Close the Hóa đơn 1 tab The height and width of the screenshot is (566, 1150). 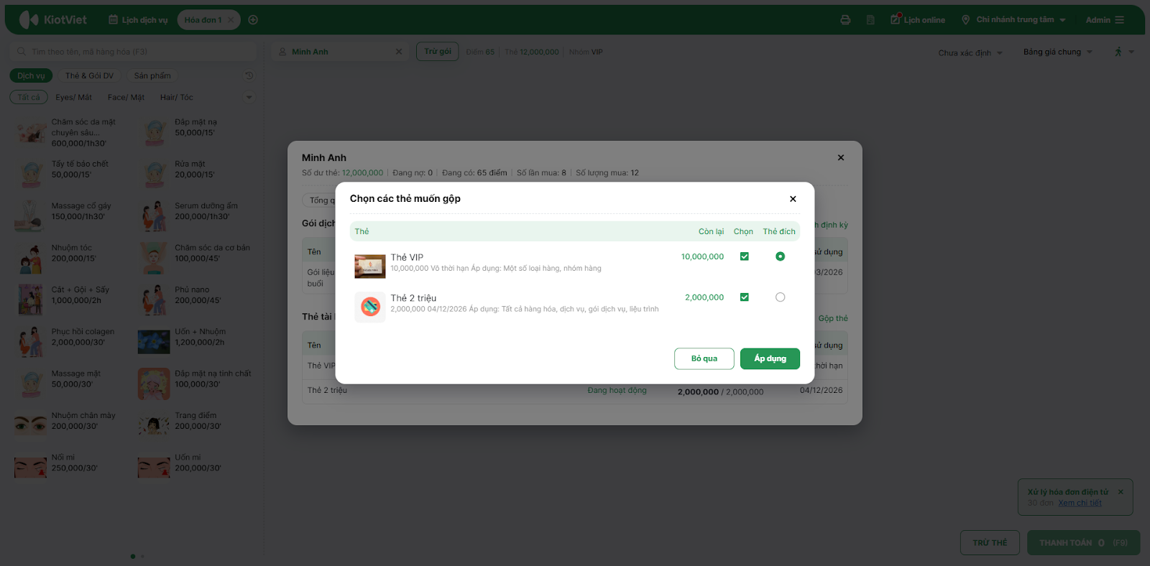coord(231,20)
